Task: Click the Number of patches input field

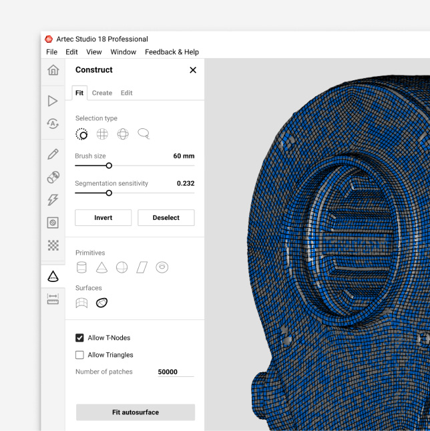Action: [x=176, y=372]
